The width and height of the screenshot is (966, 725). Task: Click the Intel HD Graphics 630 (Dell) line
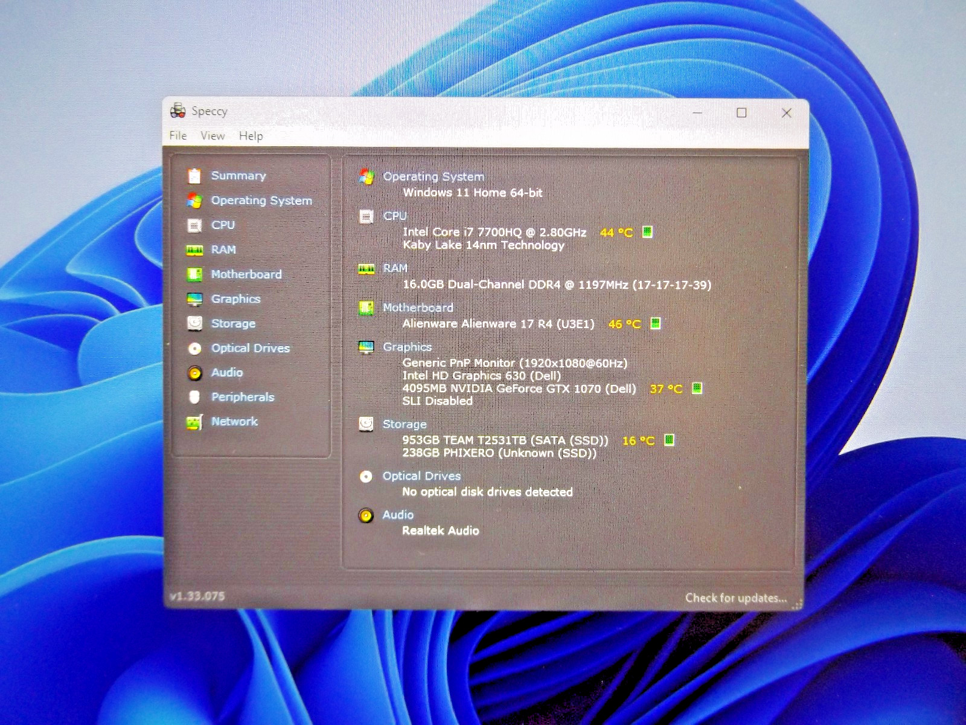482,376
